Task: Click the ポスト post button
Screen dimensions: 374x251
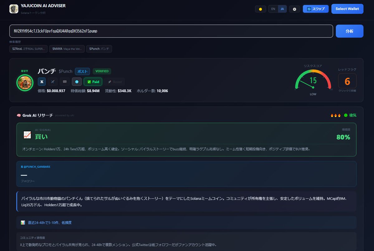Action: coord(82,71)
